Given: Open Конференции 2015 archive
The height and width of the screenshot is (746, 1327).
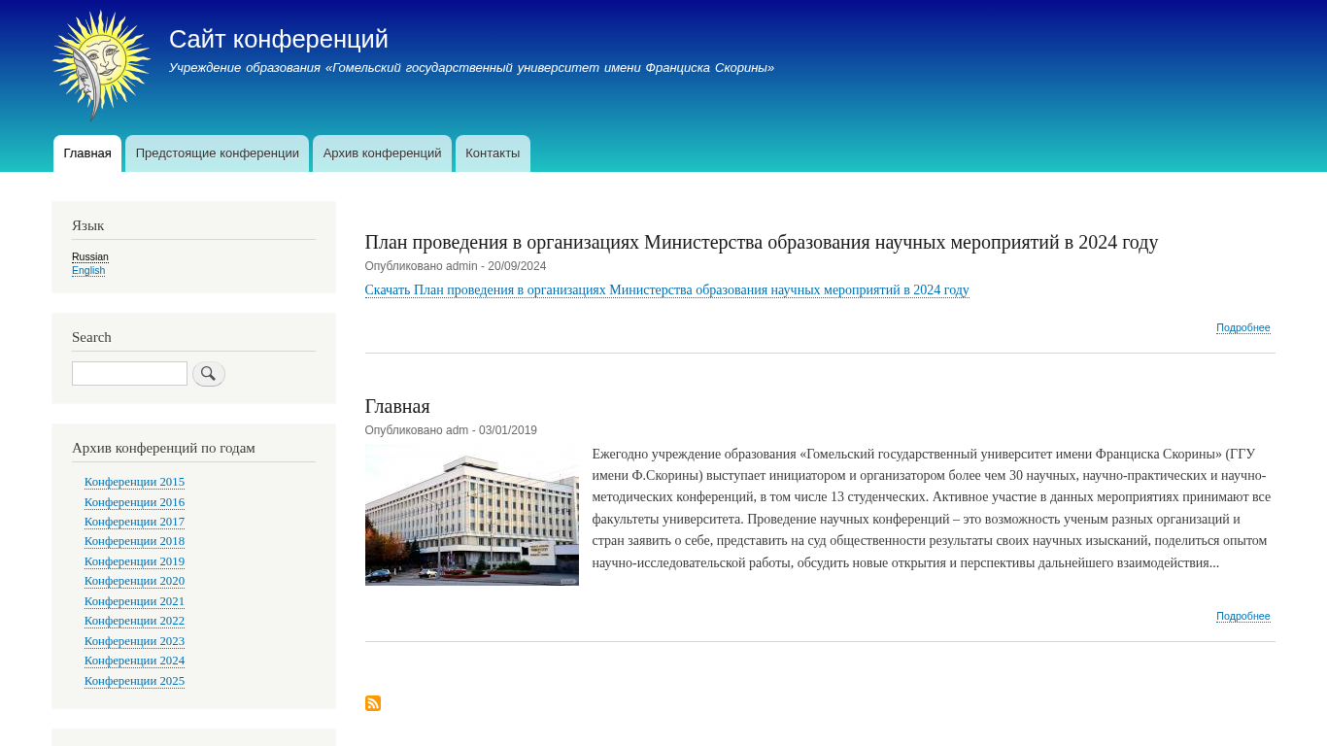Looking at the screenshot, I should 134,482.
